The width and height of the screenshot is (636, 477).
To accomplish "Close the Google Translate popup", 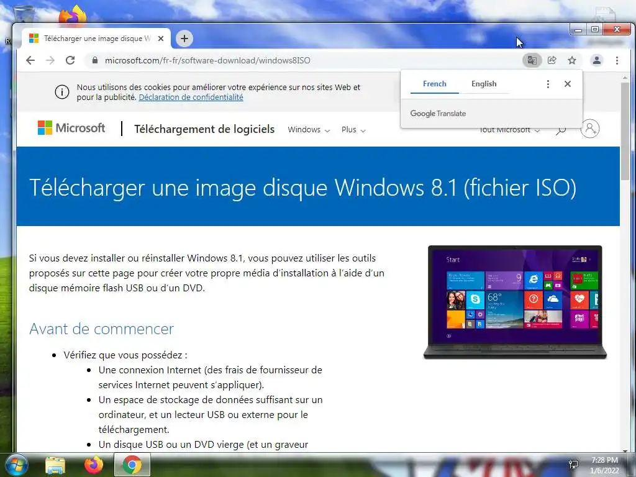I will [568, 84].
